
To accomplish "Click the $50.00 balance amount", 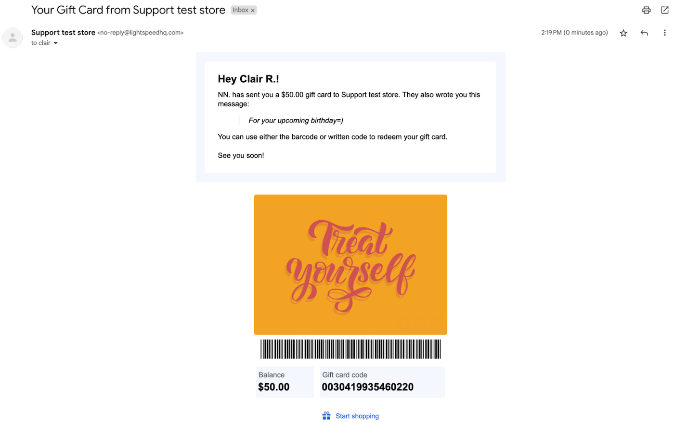I will click(274, 387).
